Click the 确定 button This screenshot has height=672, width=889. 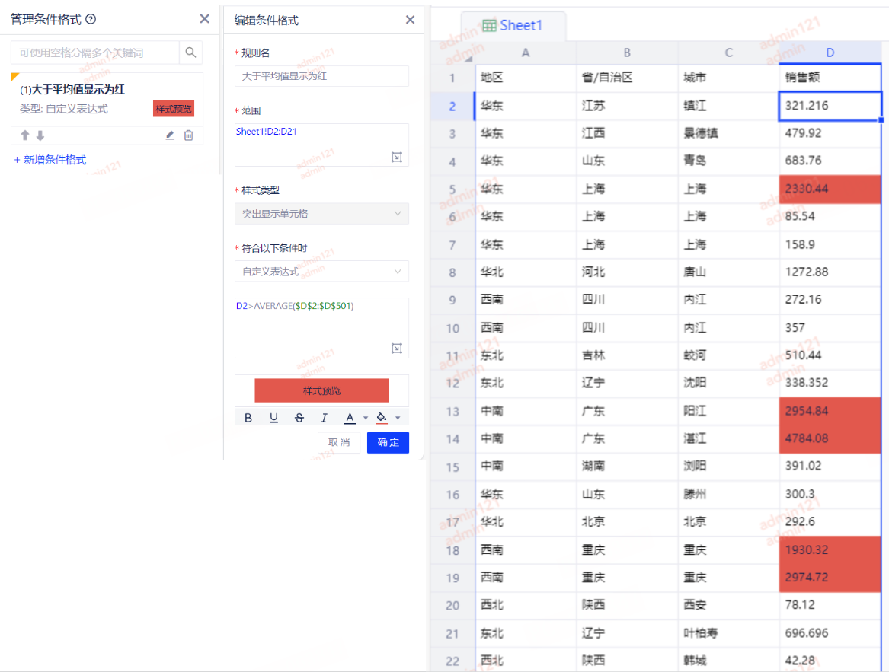tap(388, 442)
